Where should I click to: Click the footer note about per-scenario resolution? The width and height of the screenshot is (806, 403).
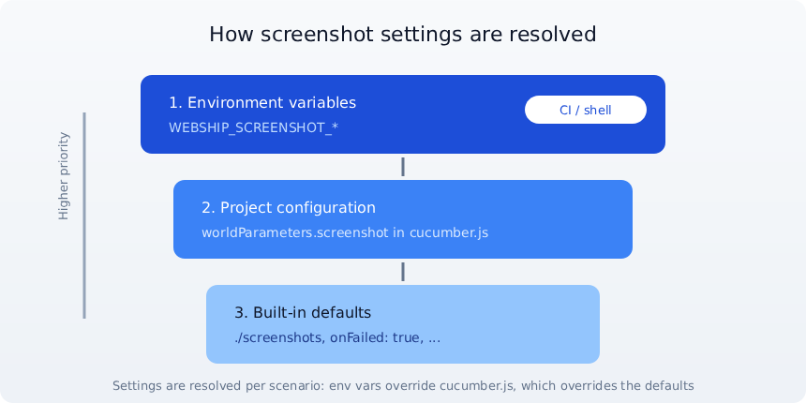[403, 385]
